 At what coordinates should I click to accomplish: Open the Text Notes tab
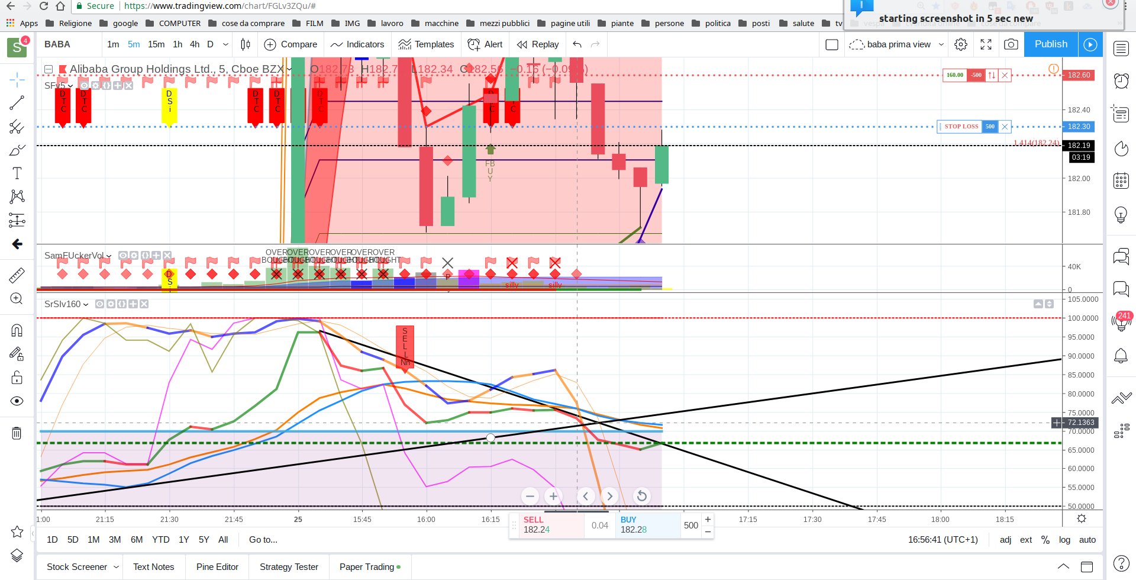coord(154,567)
